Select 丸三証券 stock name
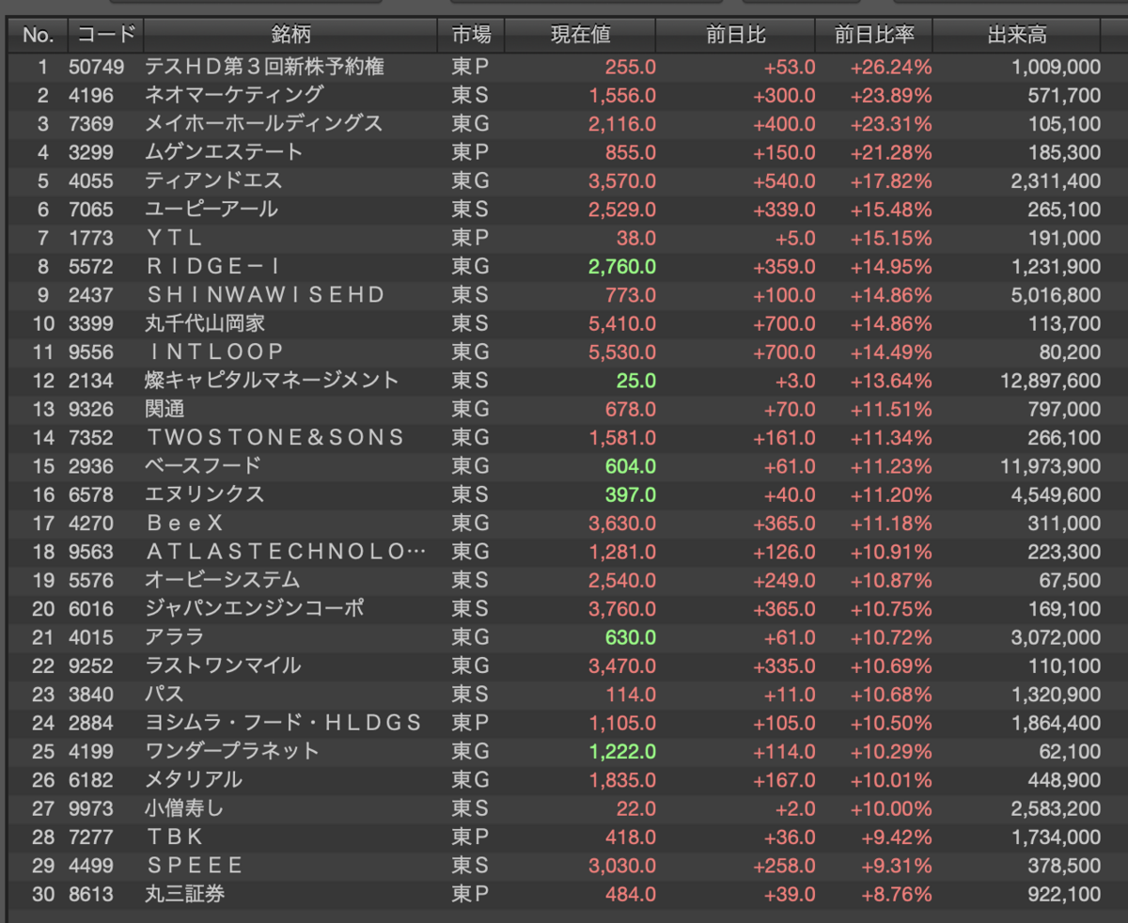Screen dimensions: 1128x923 [184, 894]
